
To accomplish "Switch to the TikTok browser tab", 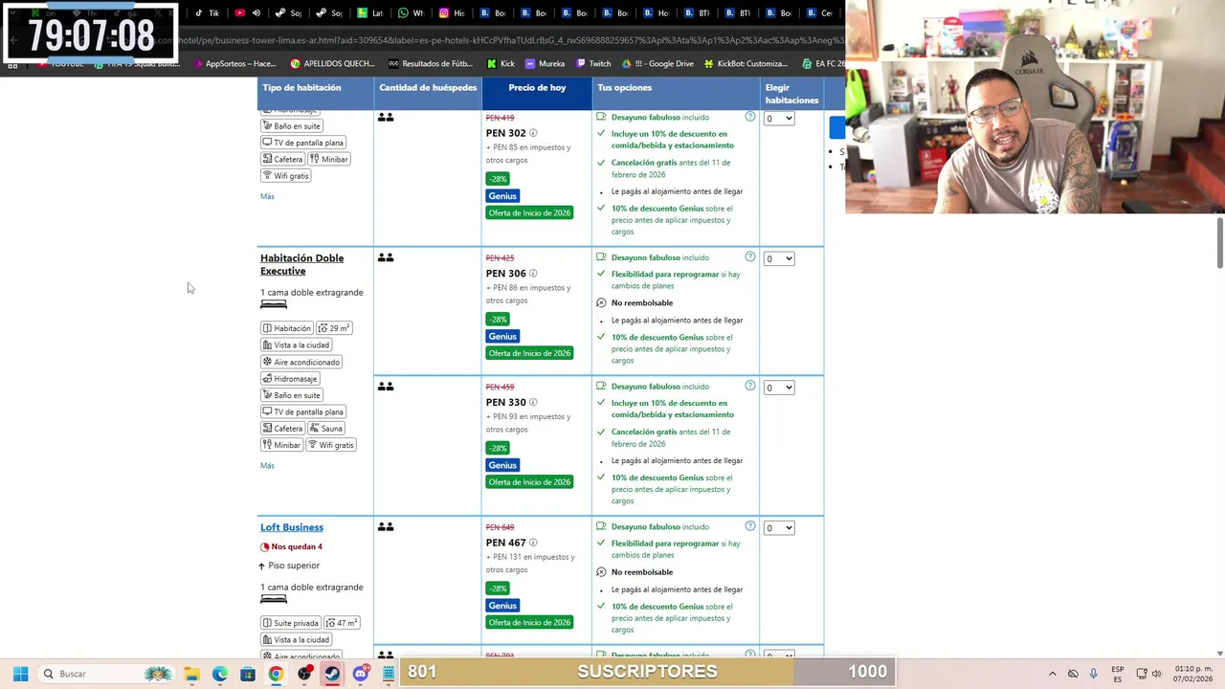I will click(208, 13).
